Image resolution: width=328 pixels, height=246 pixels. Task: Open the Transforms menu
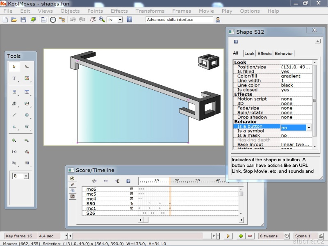coord(150,11)
